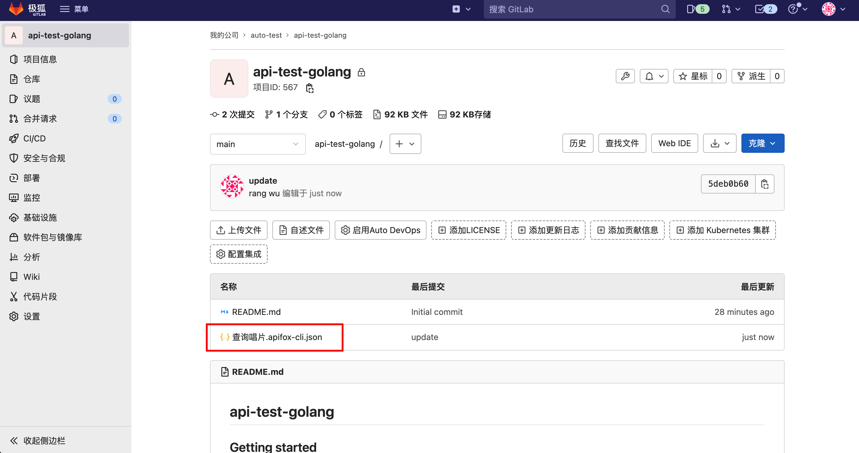Screen dimensions: 859x453
Task: Click the wrench settings icon button
Action: [625, 76]
